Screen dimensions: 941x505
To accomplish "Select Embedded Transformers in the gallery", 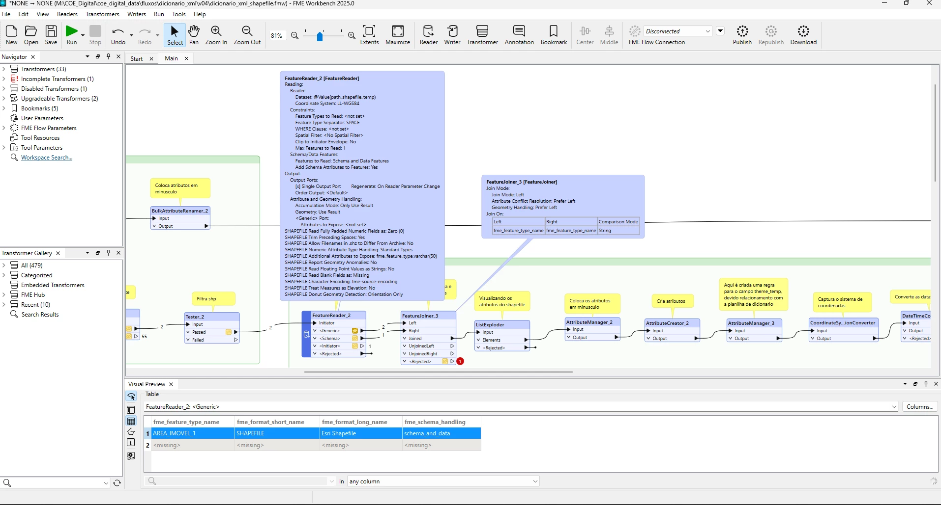I will [x=53, y=285].
